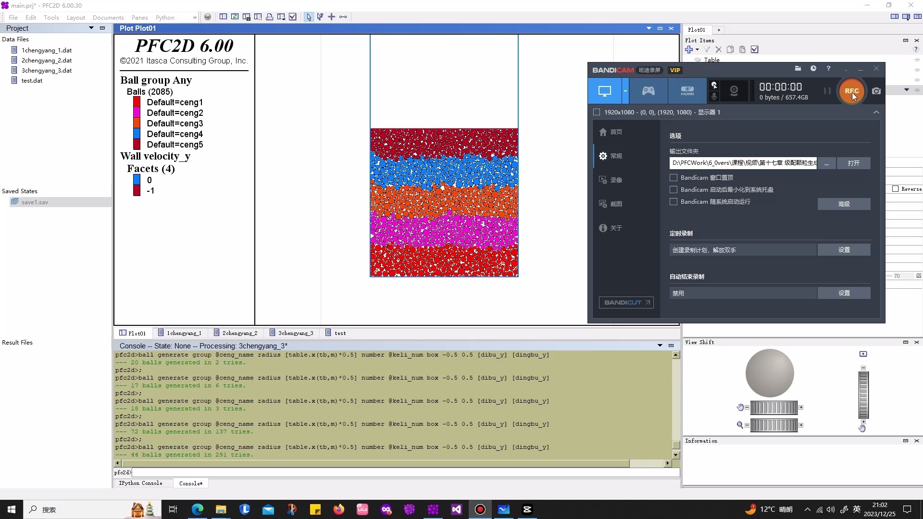Click the PFC2D execute/stop sphere icon
The height and width of the screenshot is (519, 923).
point(208,17)
